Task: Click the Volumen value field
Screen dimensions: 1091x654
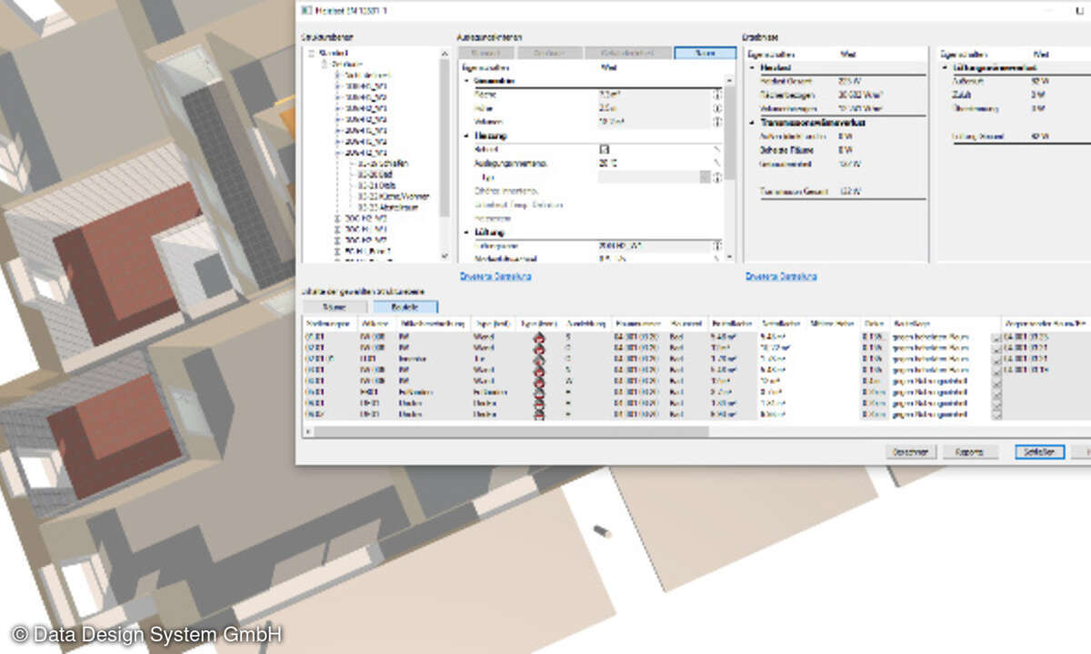Action: coord(652,121)
